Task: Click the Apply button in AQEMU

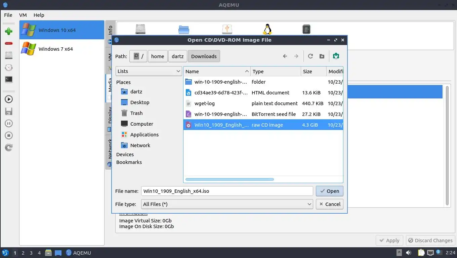Action: pyautogui.click(x=389, y=240)
